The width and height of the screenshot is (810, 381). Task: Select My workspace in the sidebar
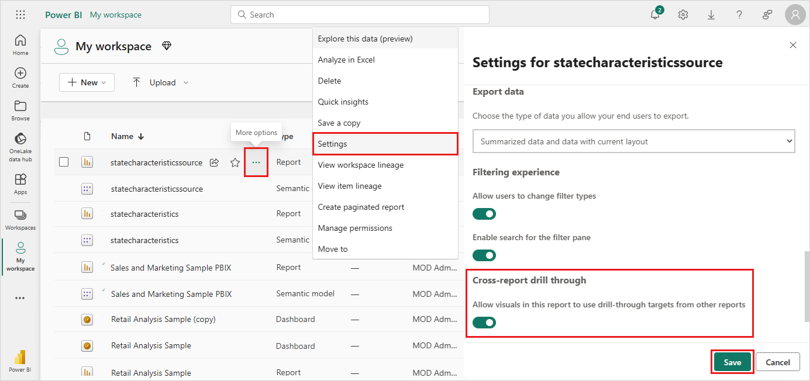tap(20, 256)
